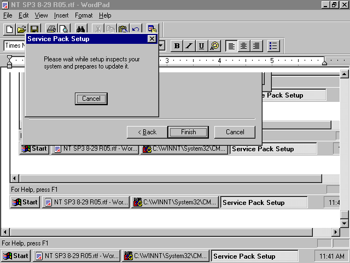
Task: Open a file using the Open folder icon
Action: (21, 29)
